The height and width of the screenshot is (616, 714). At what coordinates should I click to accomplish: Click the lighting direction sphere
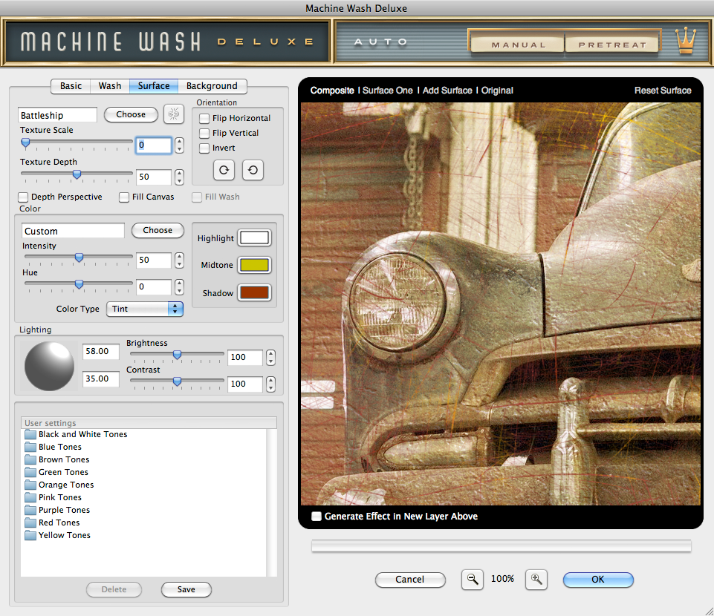(49, 366)
